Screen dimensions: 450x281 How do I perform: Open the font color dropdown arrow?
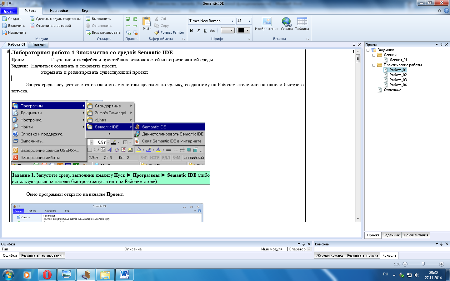pos(247,30)
